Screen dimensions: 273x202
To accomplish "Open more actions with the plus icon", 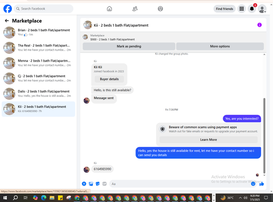I will (84, 183).
